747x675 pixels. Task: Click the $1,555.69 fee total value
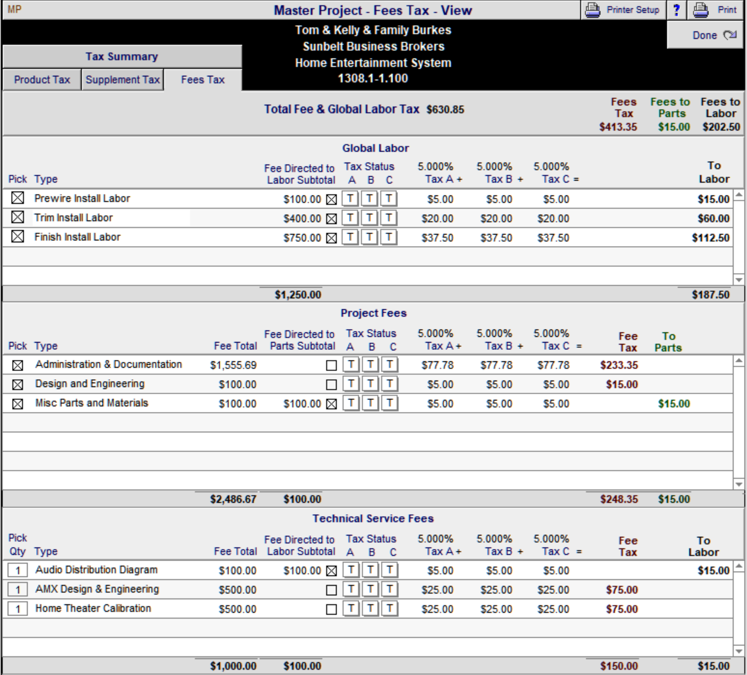233,365
